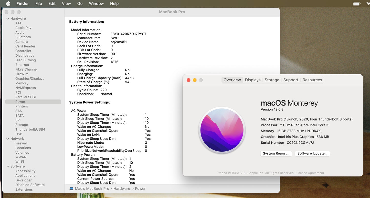Click the laptop icon in the path bar
Viewport: 370px width, 198px height.
tap(71, 189)
